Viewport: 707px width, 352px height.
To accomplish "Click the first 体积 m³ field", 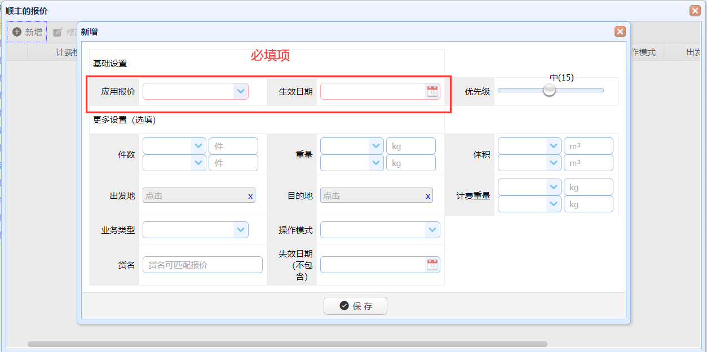I will click(x=589, y=146).
